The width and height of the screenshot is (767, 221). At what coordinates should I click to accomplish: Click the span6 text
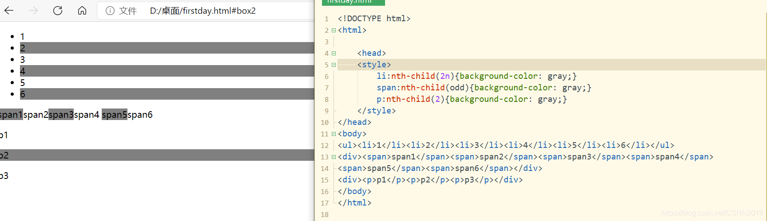(x=140, y=115)
